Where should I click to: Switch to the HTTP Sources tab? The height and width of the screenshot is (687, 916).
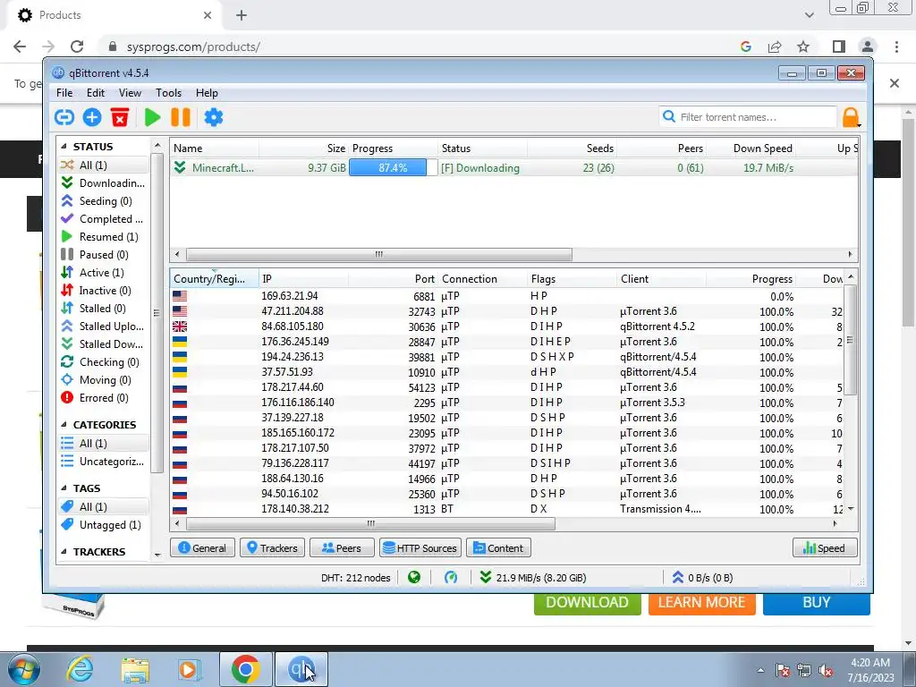[420, 548]
